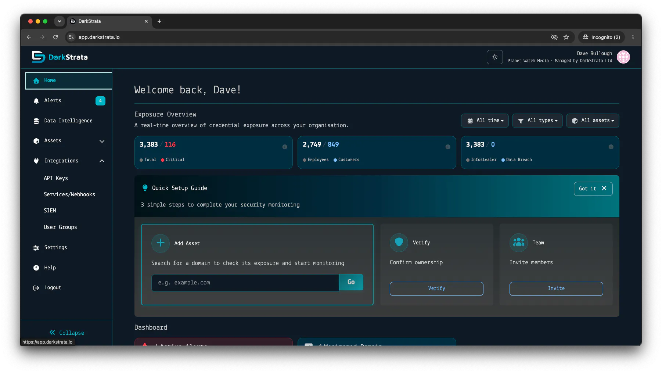Click the Invite members button

pyautogui.click(x=556, y=288)
